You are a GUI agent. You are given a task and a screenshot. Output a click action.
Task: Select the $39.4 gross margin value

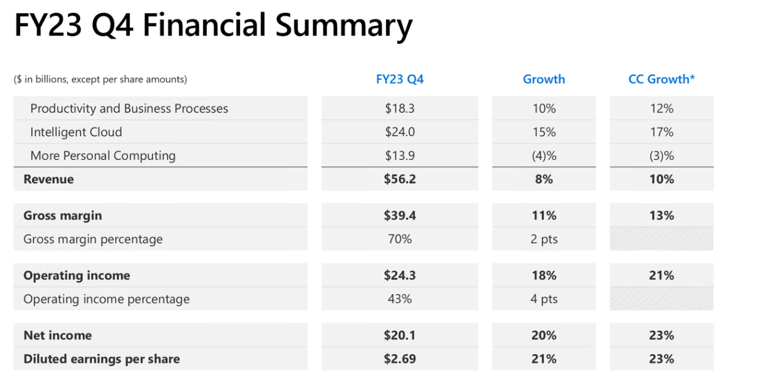[400, 215]
